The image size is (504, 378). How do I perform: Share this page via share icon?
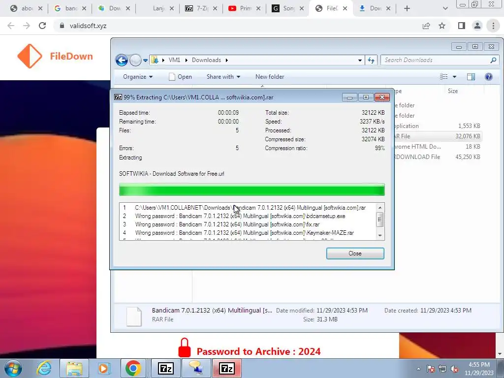click(x=426, y=26)
